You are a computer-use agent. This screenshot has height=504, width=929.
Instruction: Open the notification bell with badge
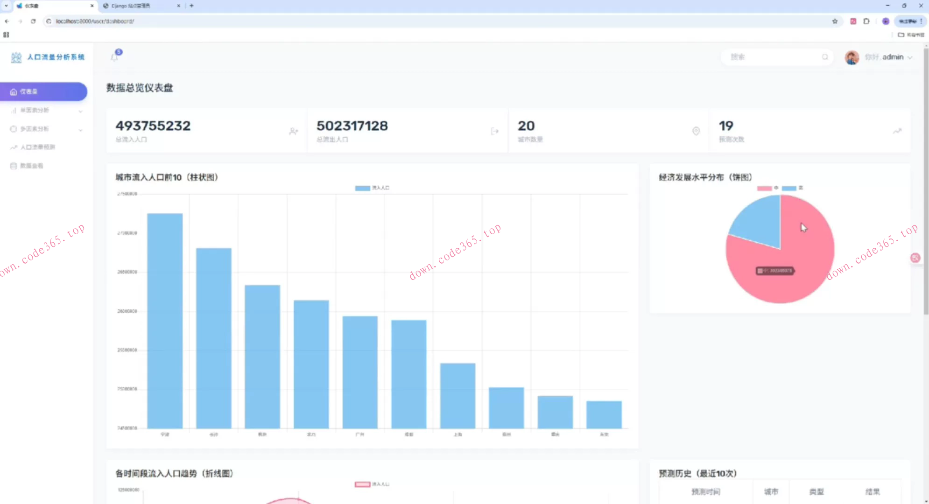[115, 56]
